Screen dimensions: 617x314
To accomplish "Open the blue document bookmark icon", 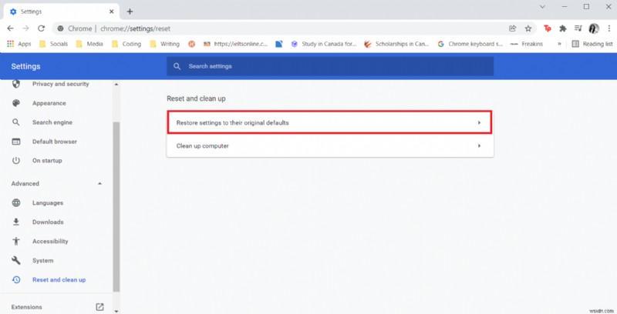I will pos(279,44).
